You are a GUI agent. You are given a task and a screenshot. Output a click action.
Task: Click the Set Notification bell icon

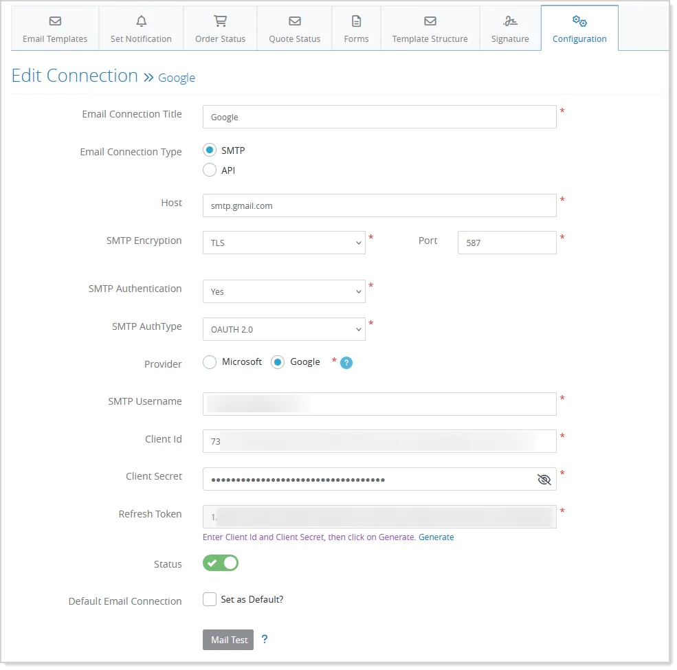(141, 21)
